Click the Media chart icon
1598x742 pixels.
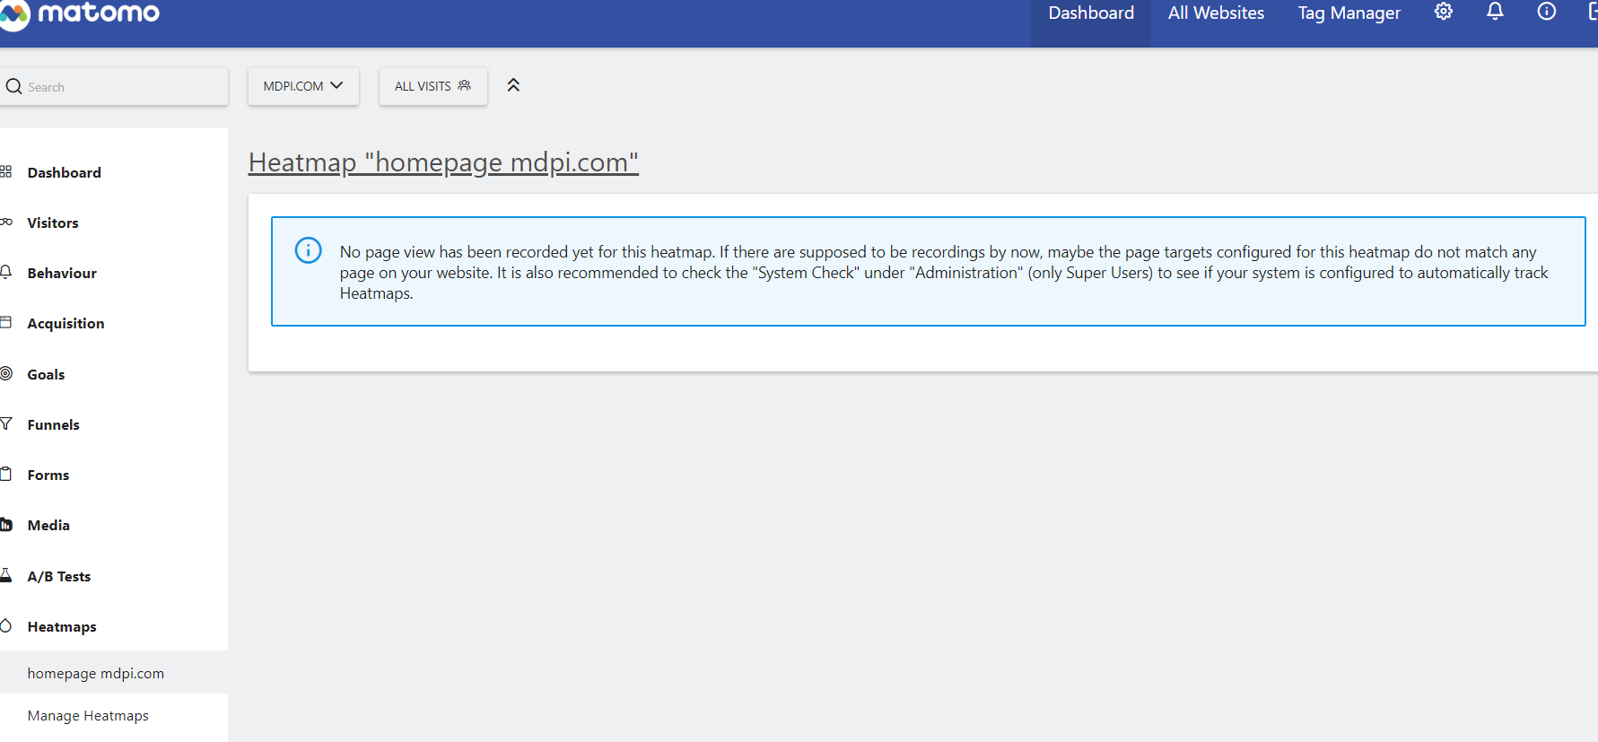(x=6, y=525)
